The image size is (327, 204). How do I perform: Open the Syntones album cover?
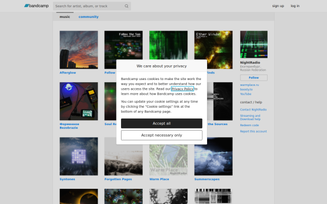[x=78, y=156]
